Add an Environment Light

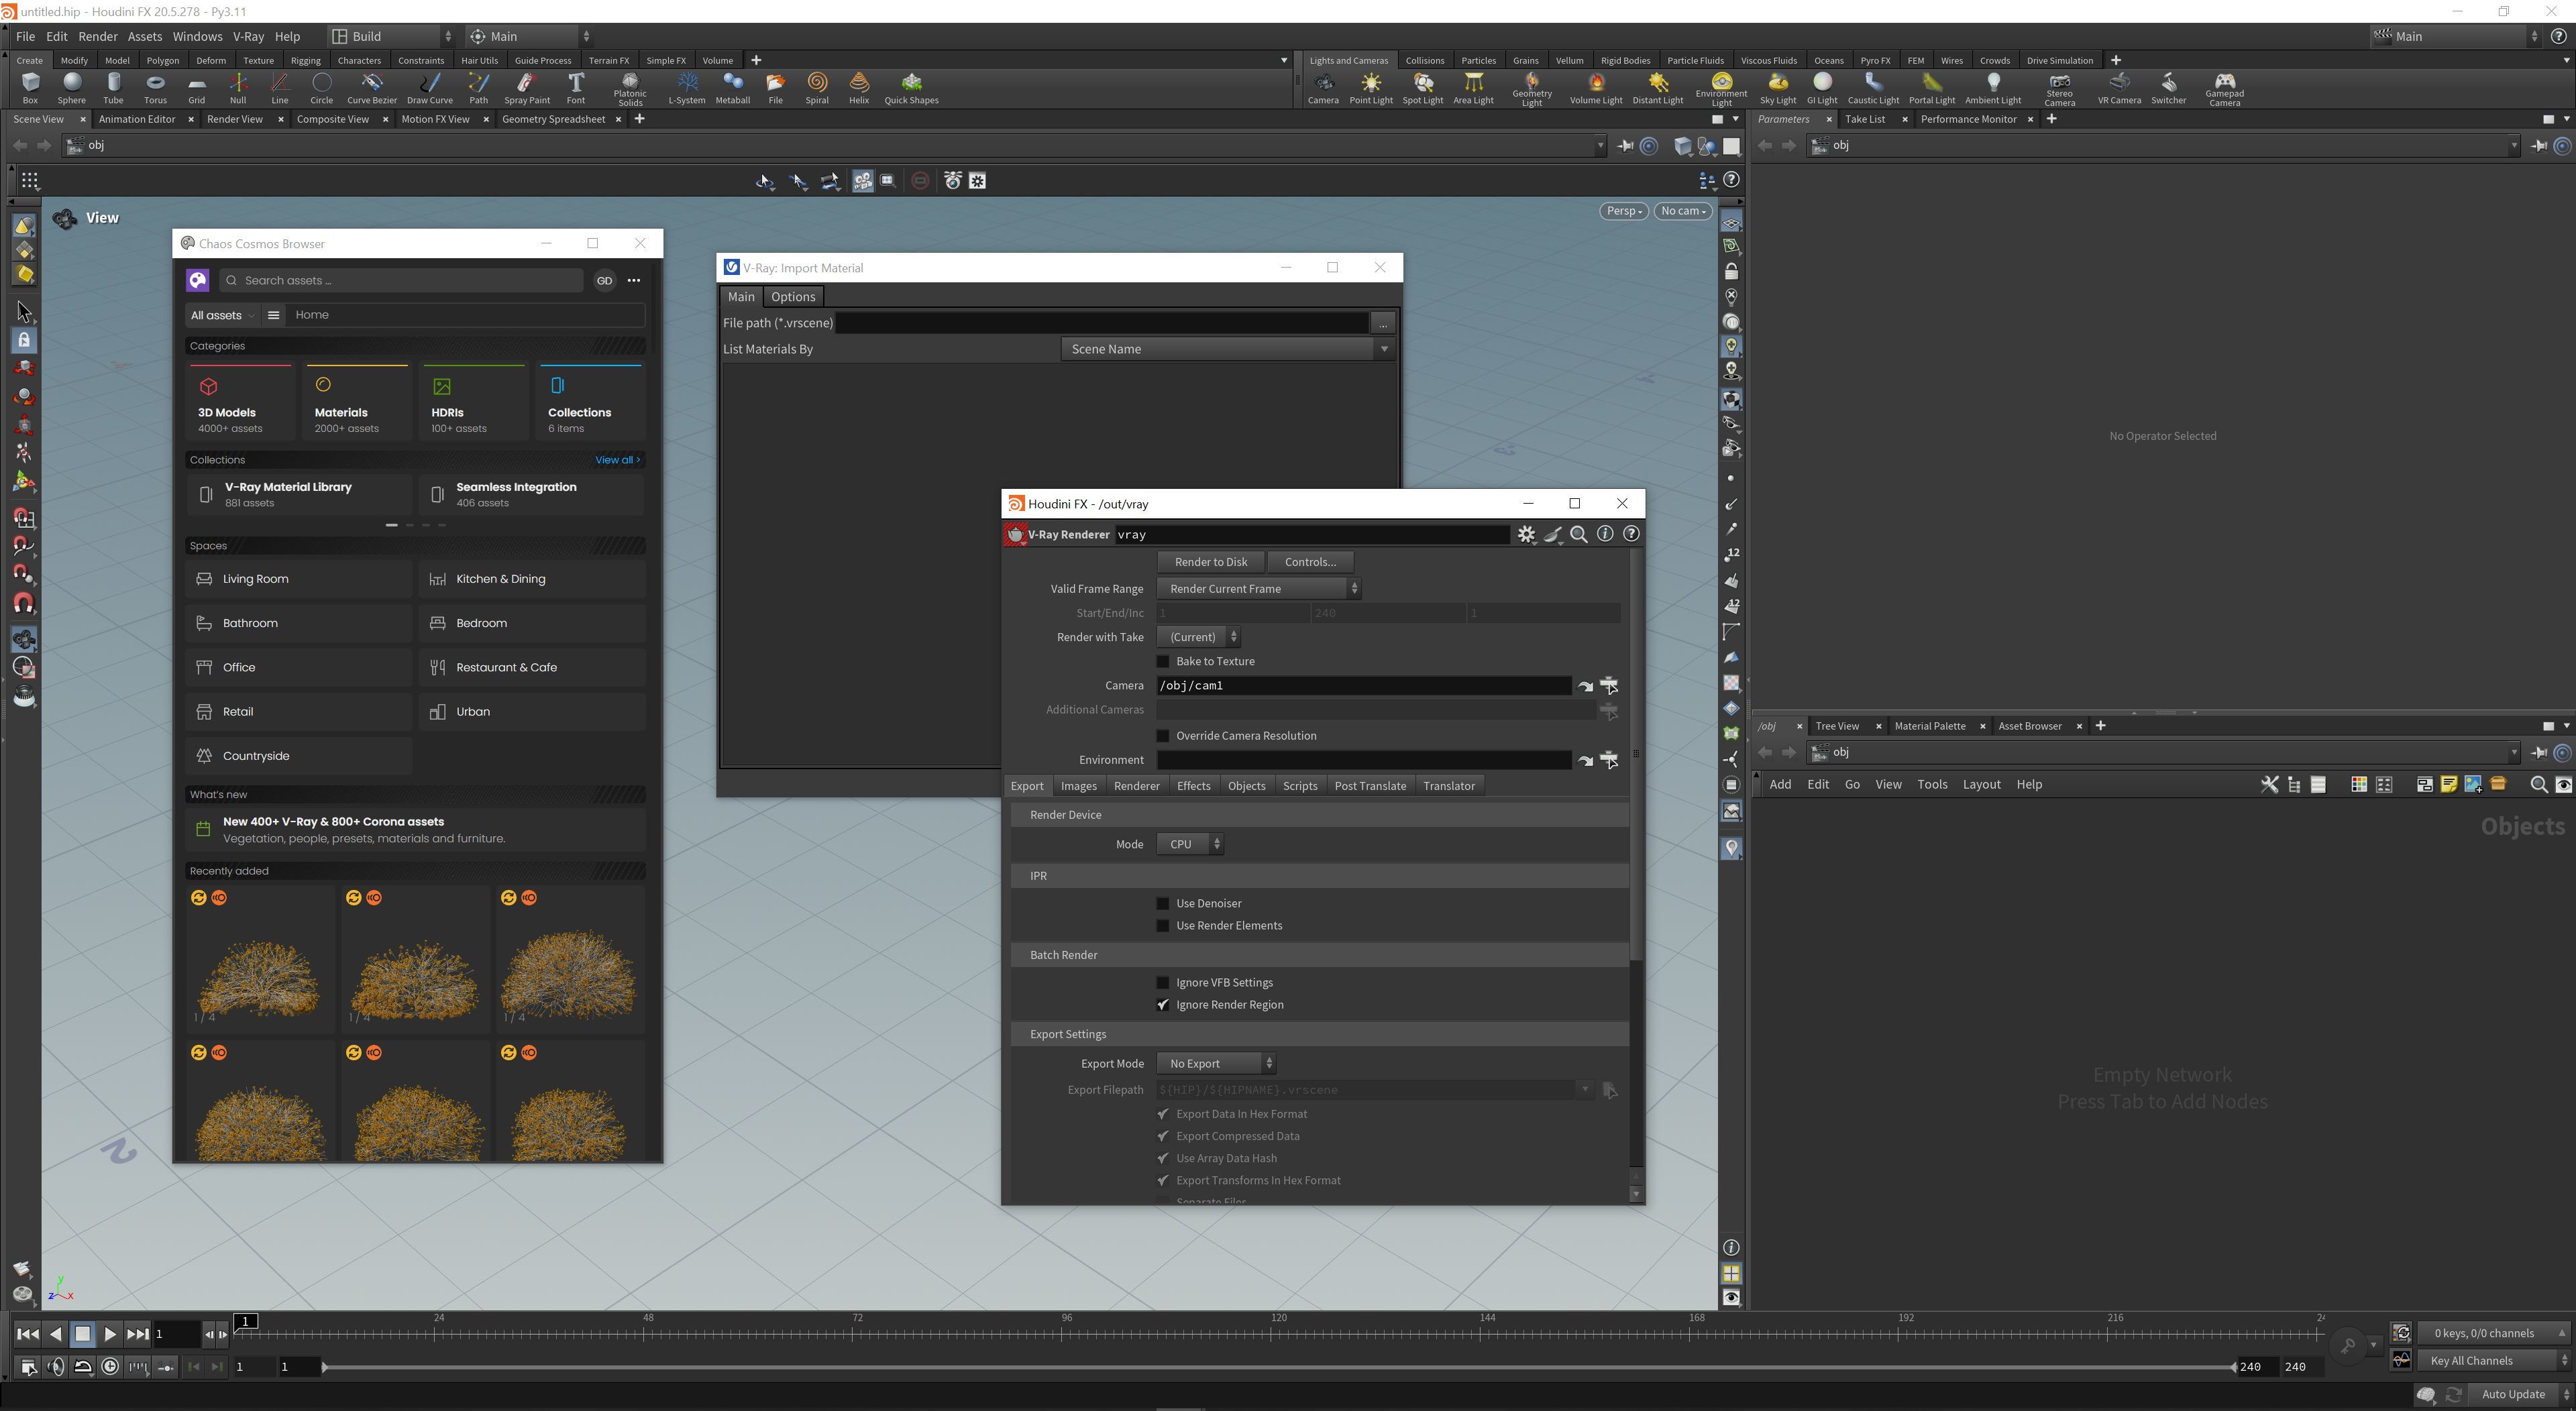[1721, 89]
